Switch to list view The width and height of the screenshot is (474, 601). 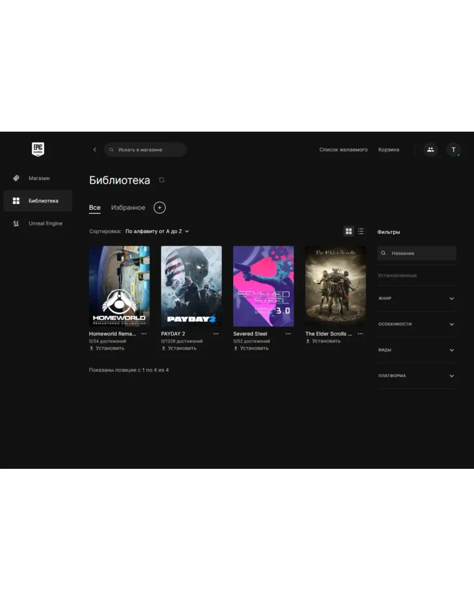pos(360,232)
